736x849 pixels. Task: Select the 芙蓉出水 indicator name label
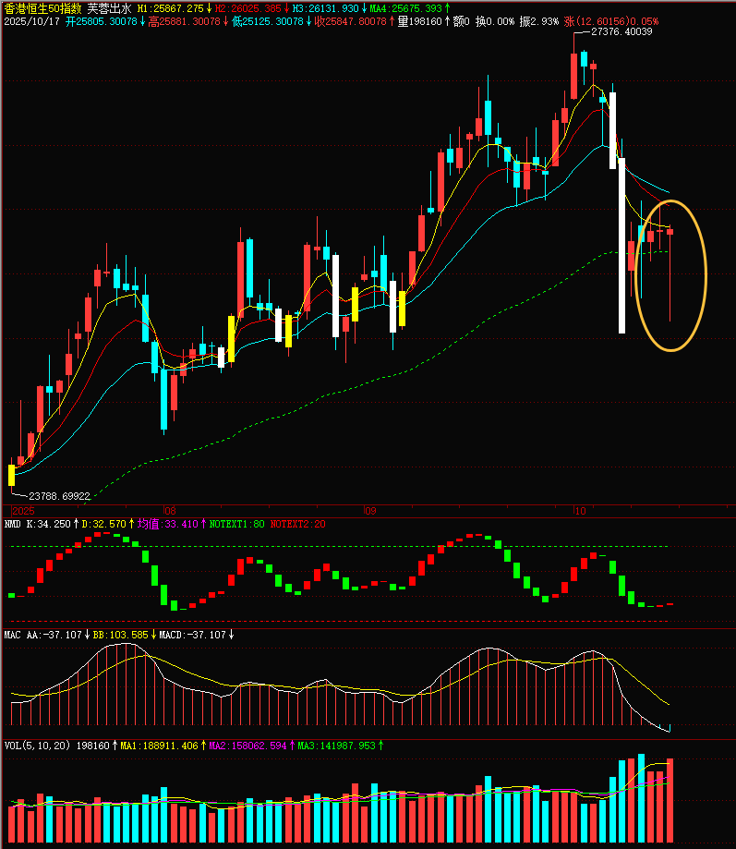109,7
